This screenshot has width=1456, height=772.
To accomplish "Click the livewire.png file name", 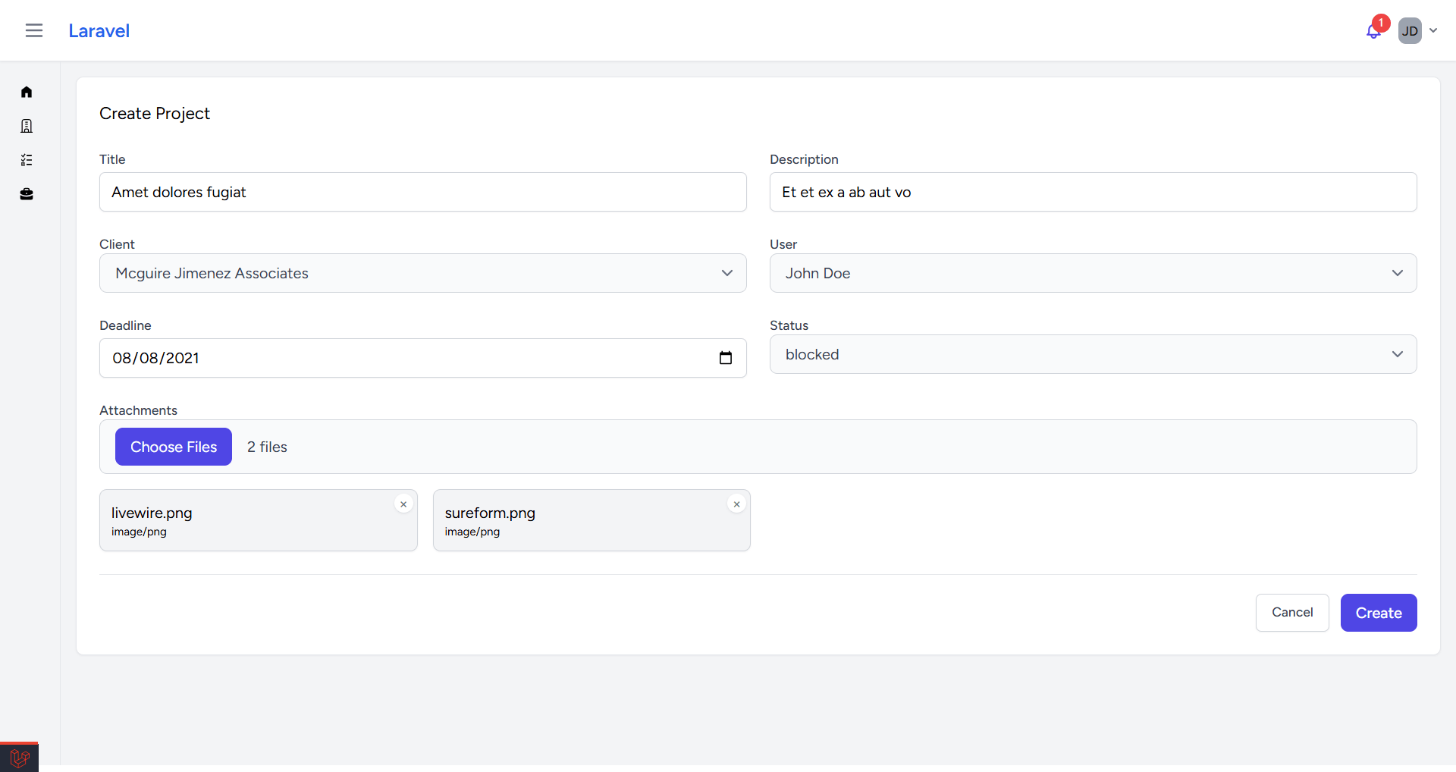I will 152,513.
